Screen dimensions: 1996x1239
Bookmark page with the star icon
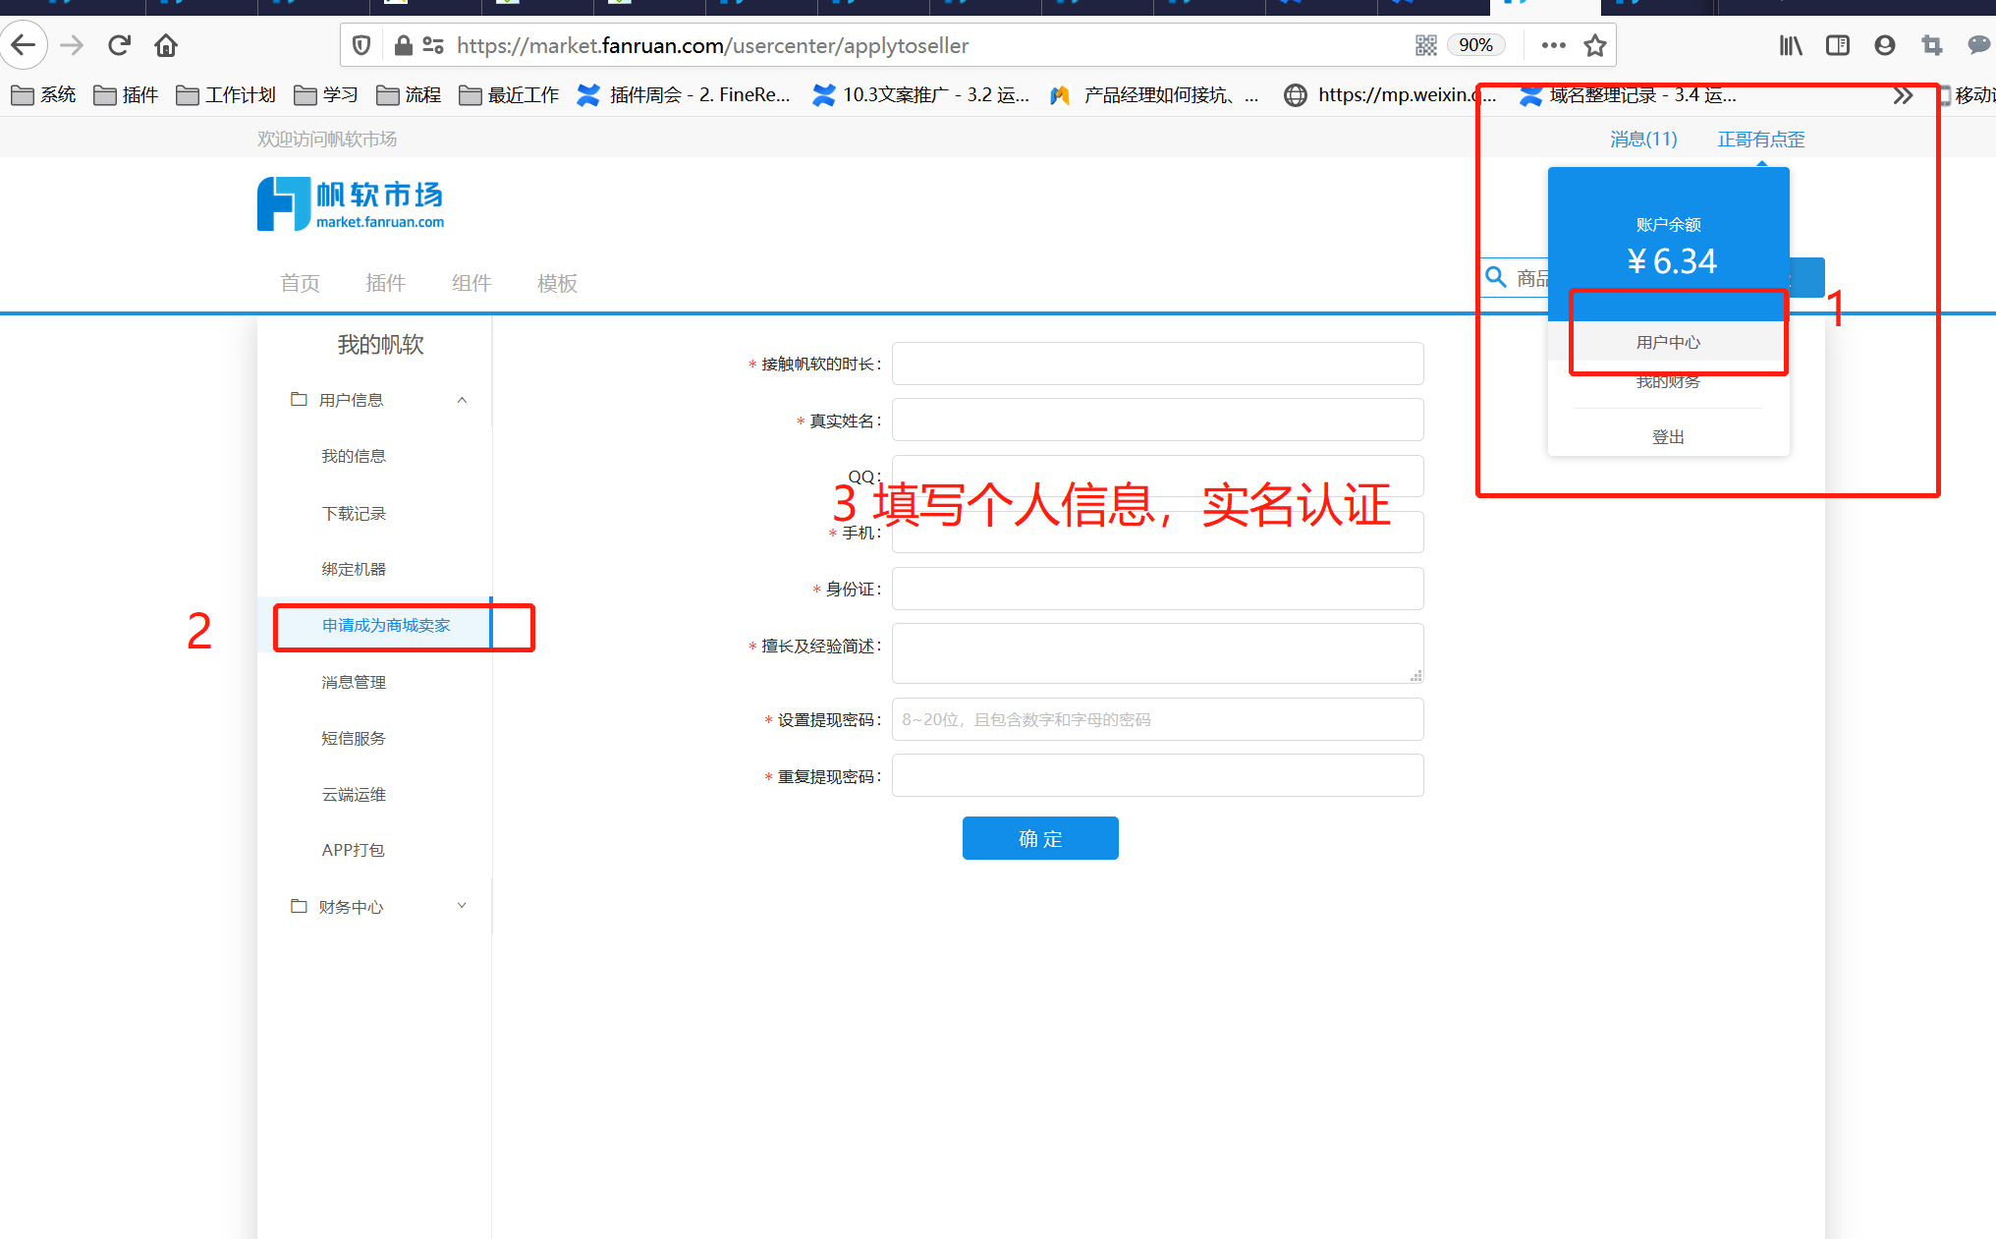point(1595,45)
